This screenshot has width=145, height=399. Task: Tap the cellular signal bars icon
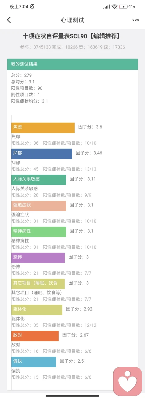[x=106, y=6]
